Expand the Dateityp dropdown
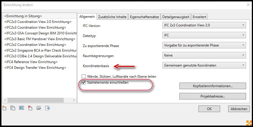The height and width of the screenshot is (127, 253). [x=204, y=35]
